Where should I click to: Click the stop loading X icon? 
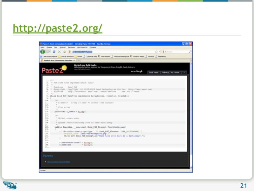point(59,51)
